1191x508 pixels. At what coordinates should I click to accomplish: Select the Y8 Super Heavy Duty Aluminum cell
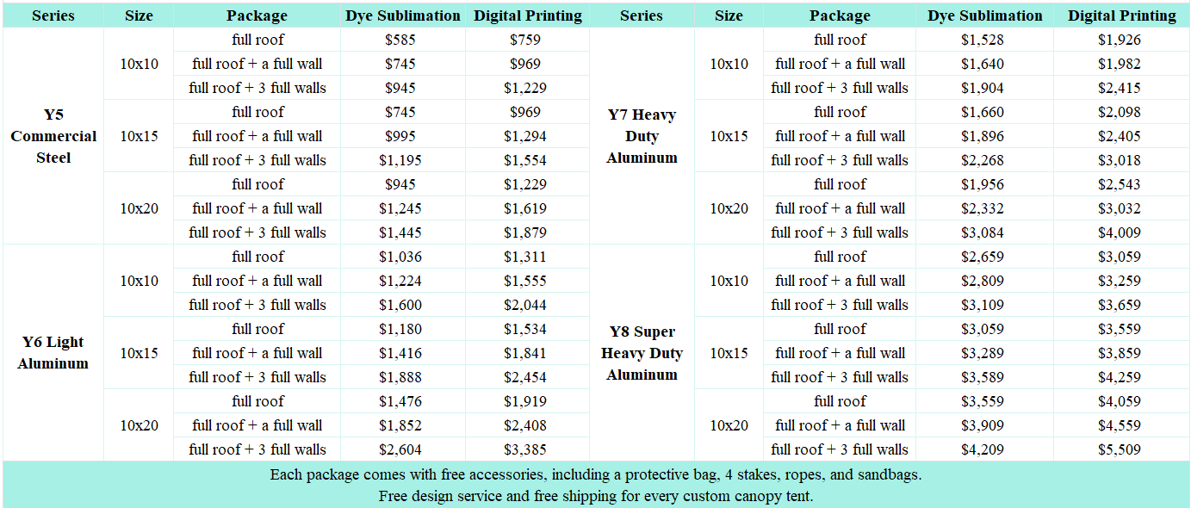[x=642, y=353]
